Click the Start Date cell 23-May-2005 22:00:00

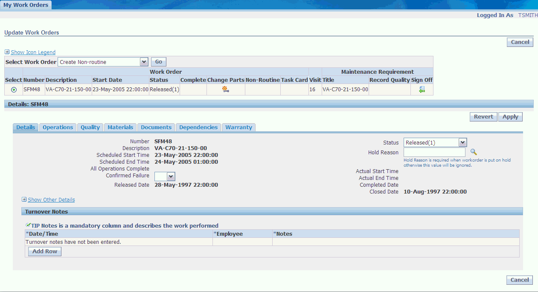[120, 90]
